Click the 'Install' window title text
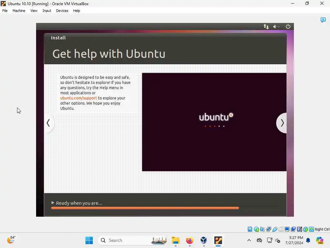 (x=58, y=38)
